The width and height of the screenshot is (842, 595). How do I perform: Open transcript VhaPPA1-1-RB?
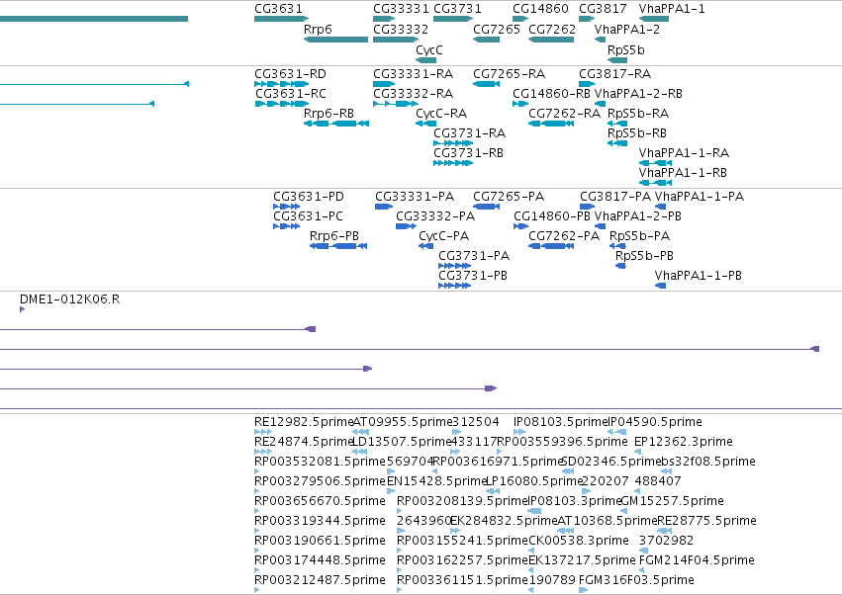(683, 173)
